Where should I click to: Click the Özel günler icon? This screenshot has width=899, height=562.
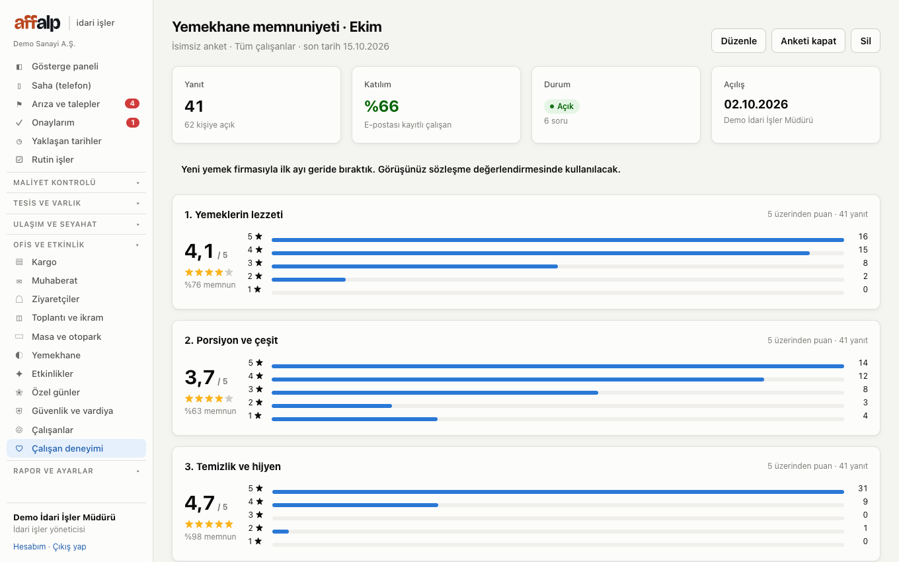[19, 393]
